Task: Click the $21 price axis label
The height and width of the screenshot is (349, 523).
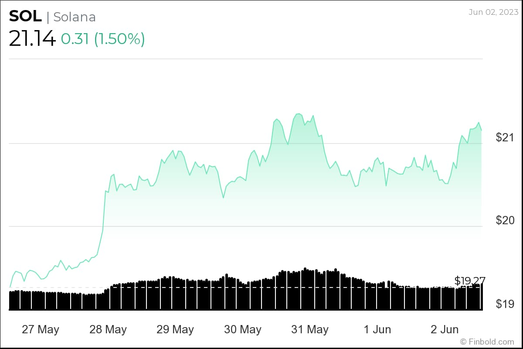Action: 505,137
